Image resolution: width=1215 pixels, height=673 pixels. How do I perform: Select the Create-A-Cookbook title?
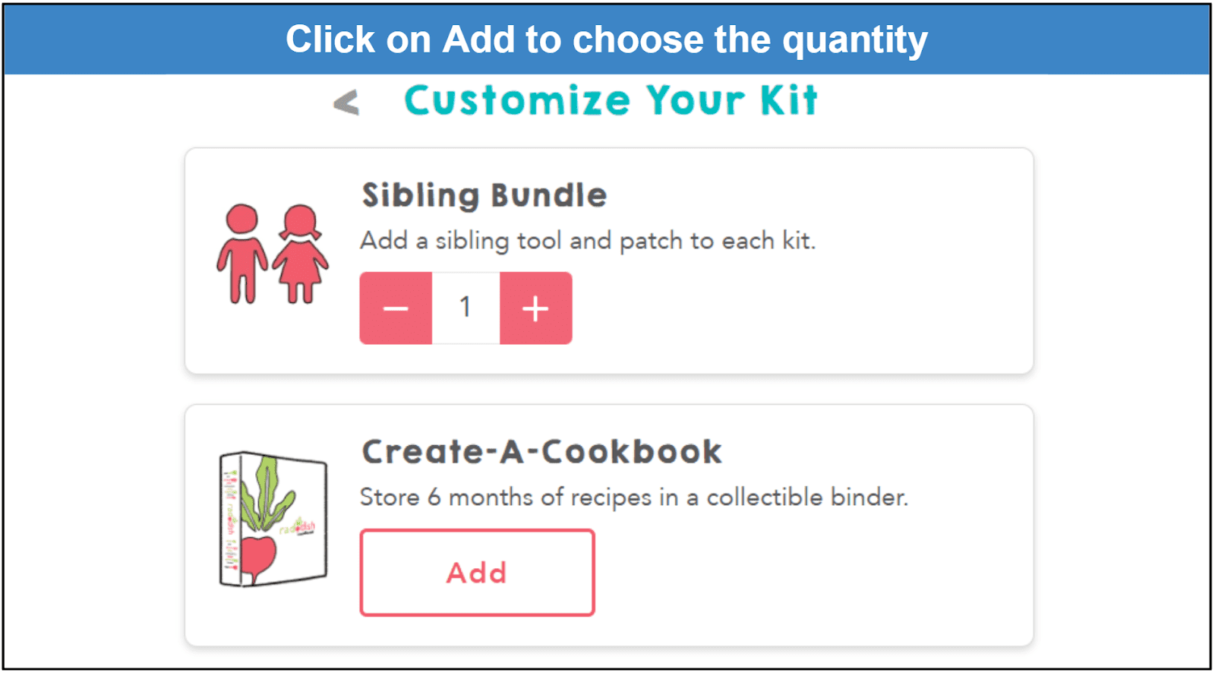click(541, 451)
